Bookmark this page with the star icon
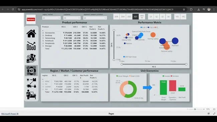 [x=184, y=9]
